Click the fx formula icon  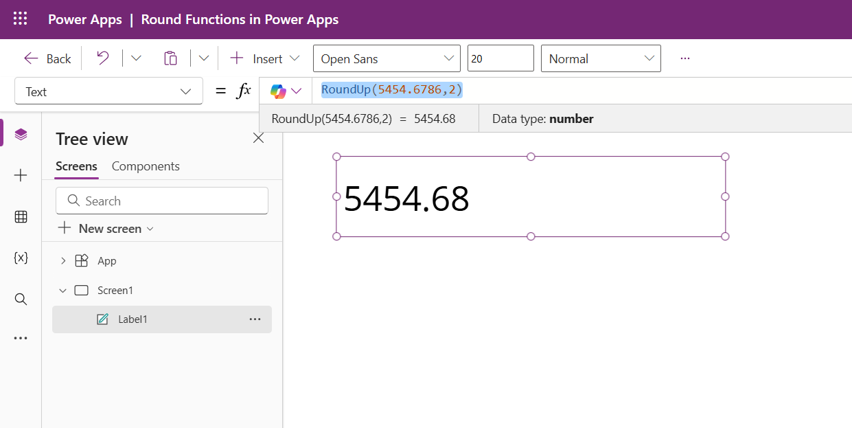(x=244, y=90)
